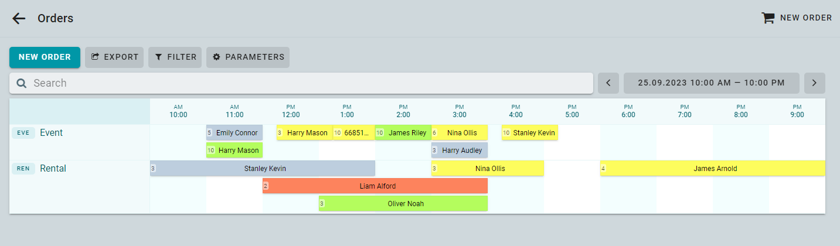Screen dimensions: 840x246
Task: Open the green James Riley event
Action: coord(403,133)
